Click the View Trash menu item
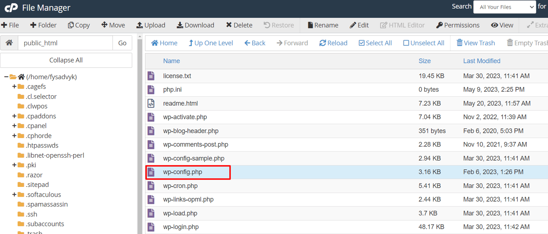548x234 pixels. pyautogui.click(x=476, y=43)
